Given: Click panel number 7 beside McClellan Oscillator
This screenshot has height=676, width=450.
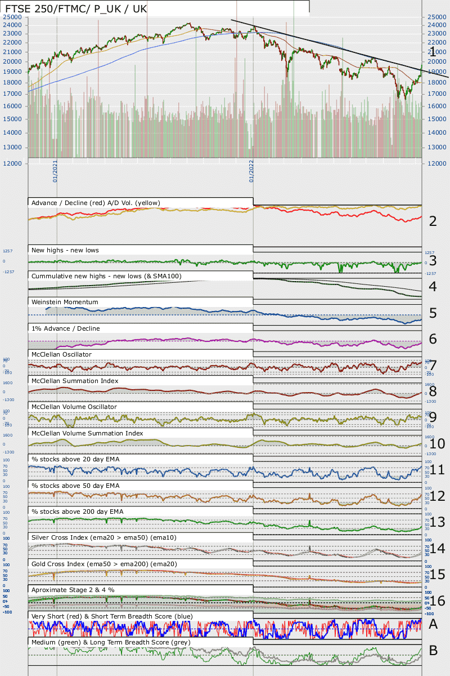Looking at the screenshot, I should 433,365.
